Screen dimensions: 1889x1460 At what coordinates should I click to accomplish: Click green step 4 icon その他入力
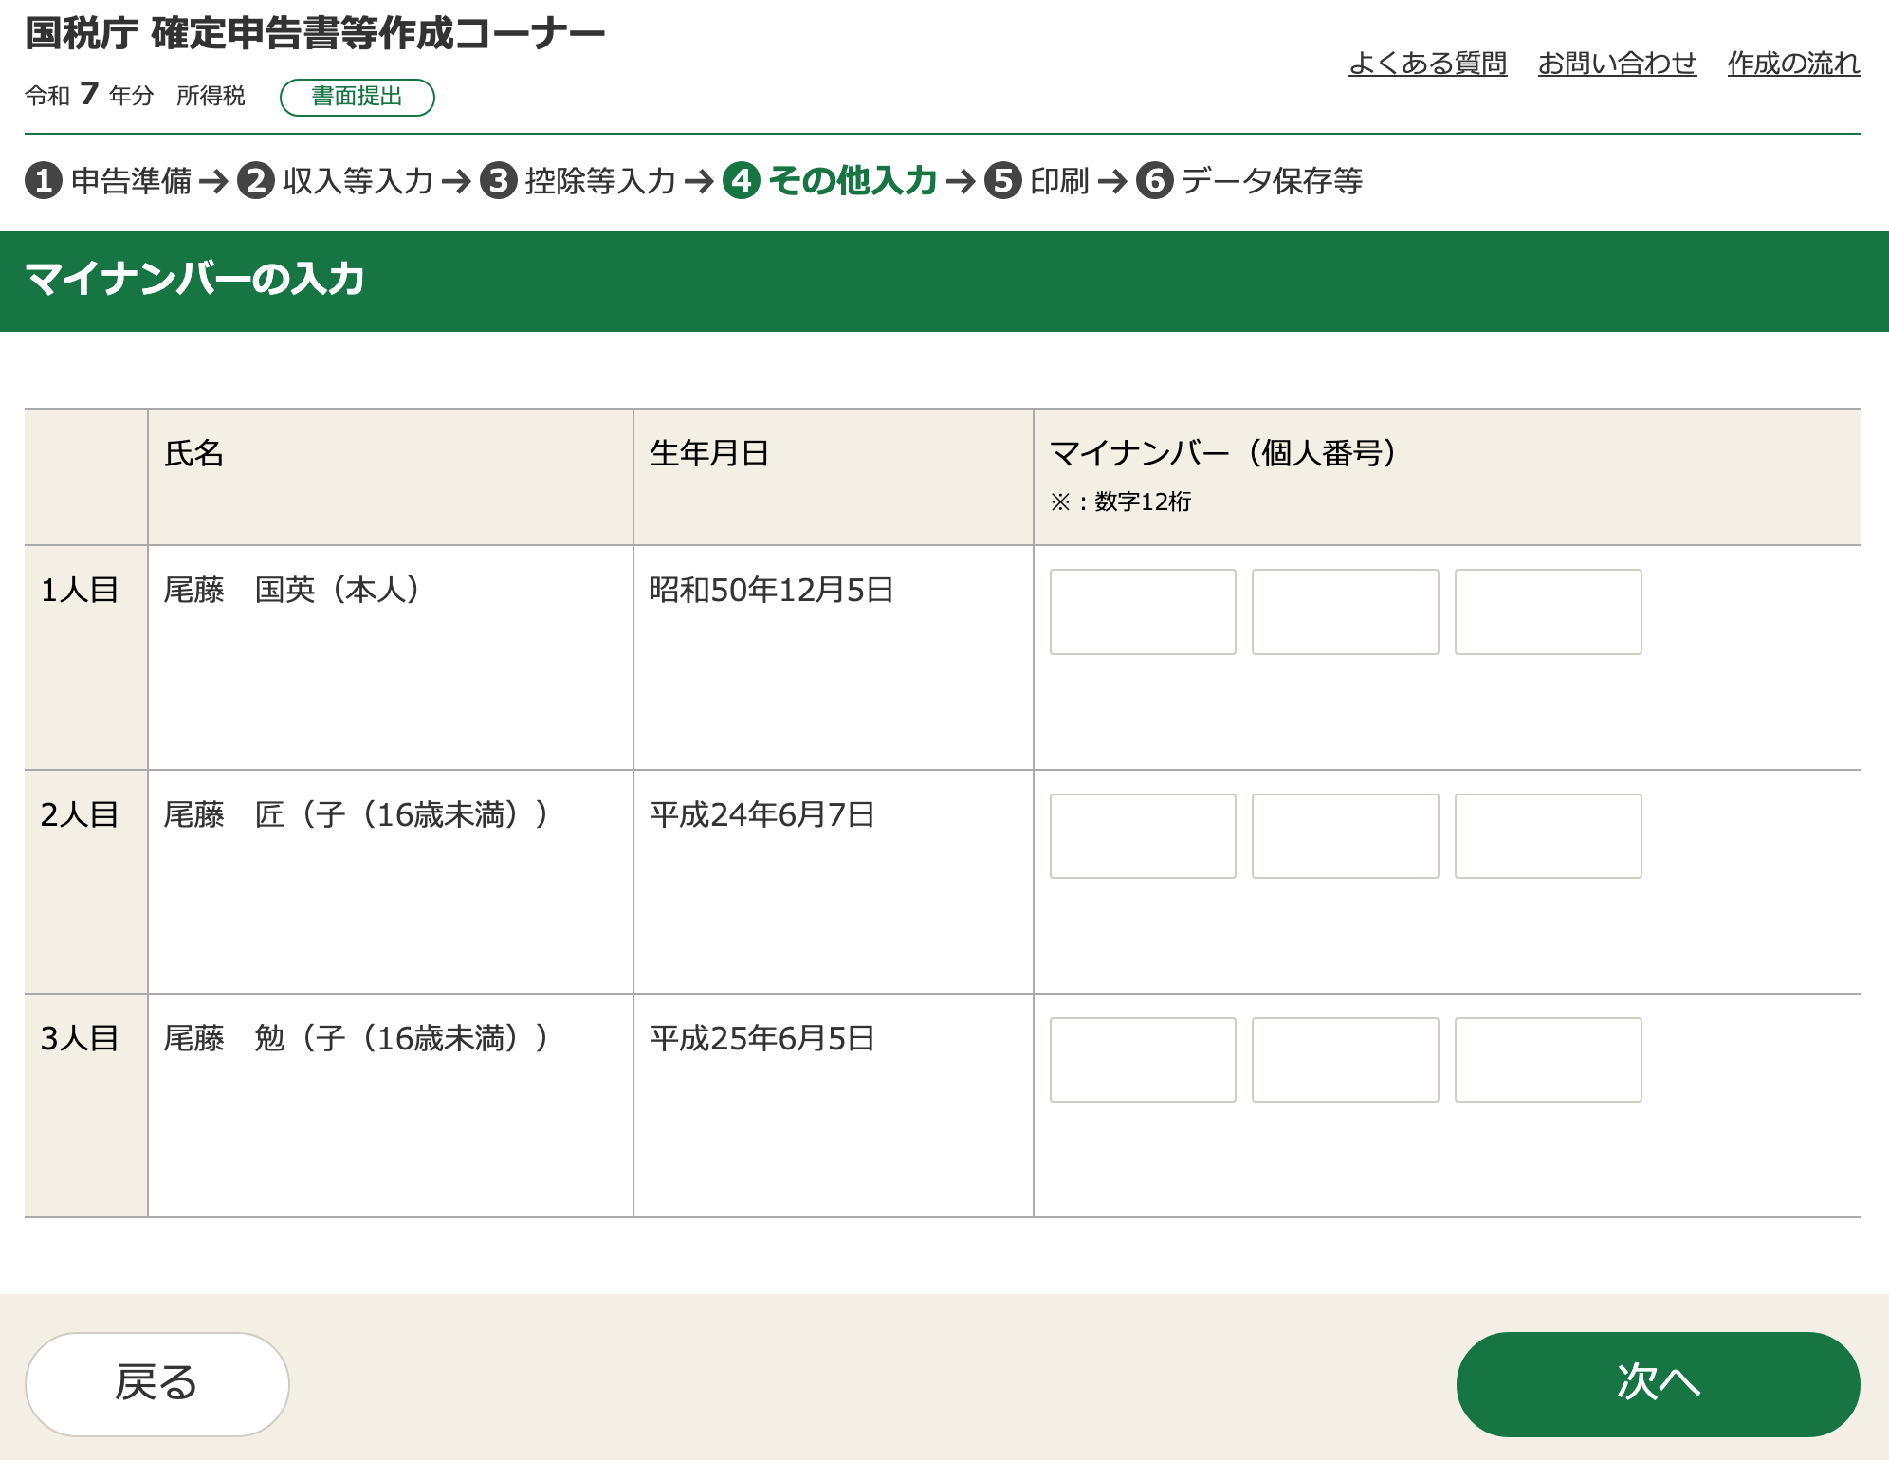tap(742, 180)
